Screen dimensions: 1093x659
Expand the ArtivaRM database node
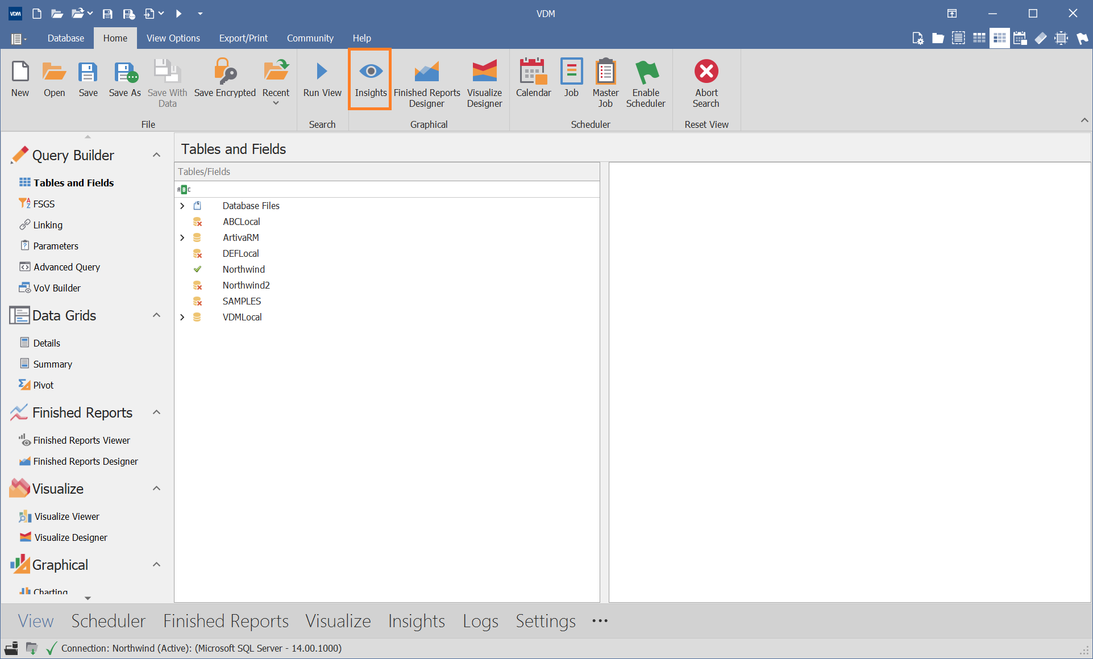coord(182,237)
